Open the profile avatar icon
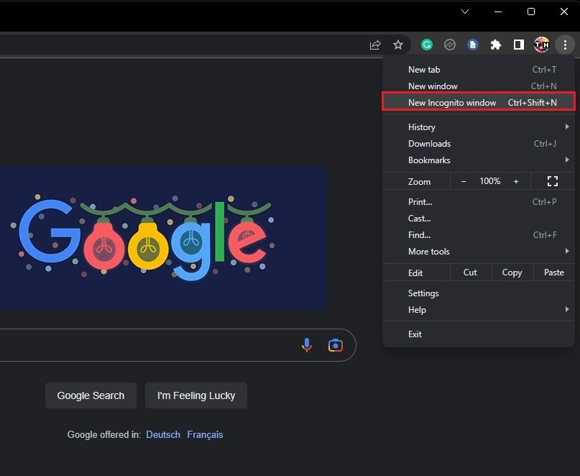Screen dimensions: 580x476 point(541,45)
